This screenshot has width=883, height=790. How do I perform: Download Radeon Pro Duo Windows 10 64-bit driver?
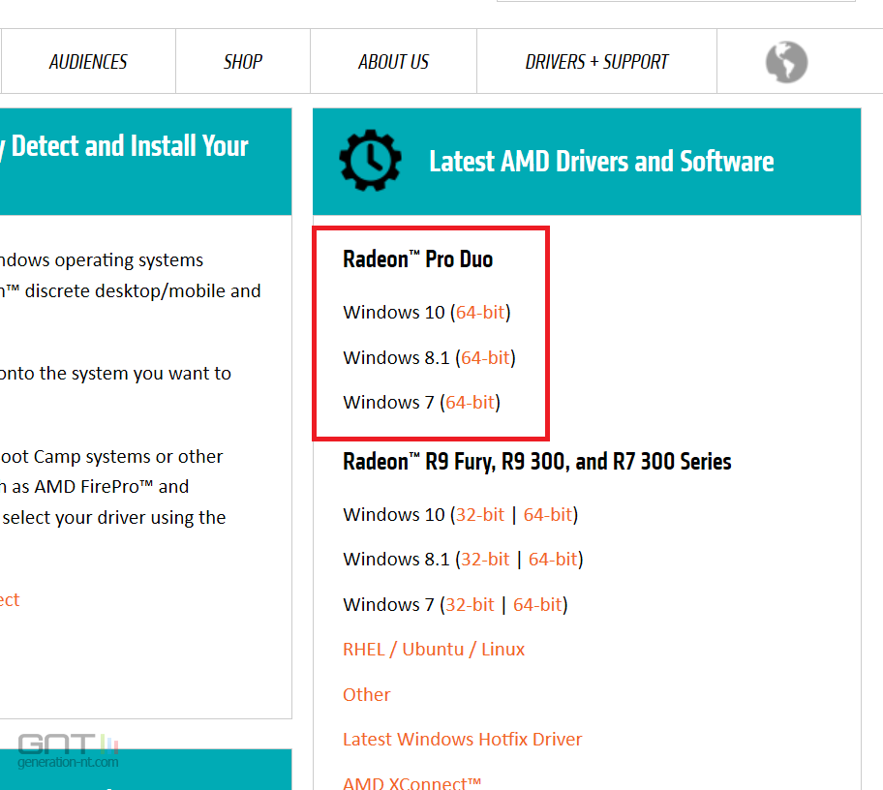(x=480, y=312)
